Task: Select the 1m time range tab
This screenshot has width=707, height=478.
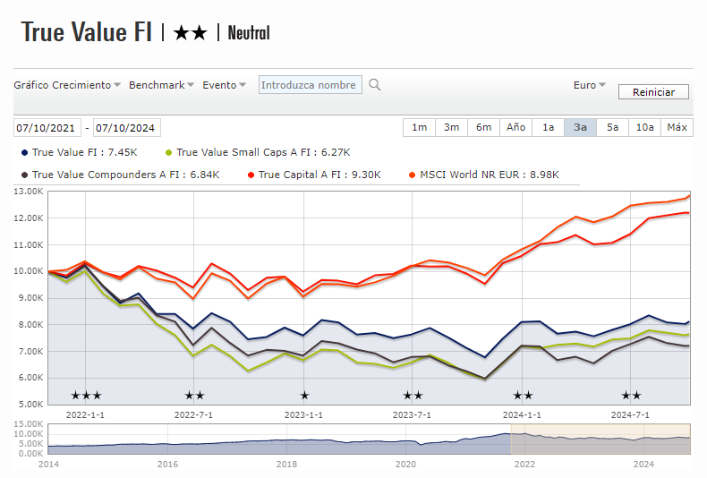Action: 419,127
